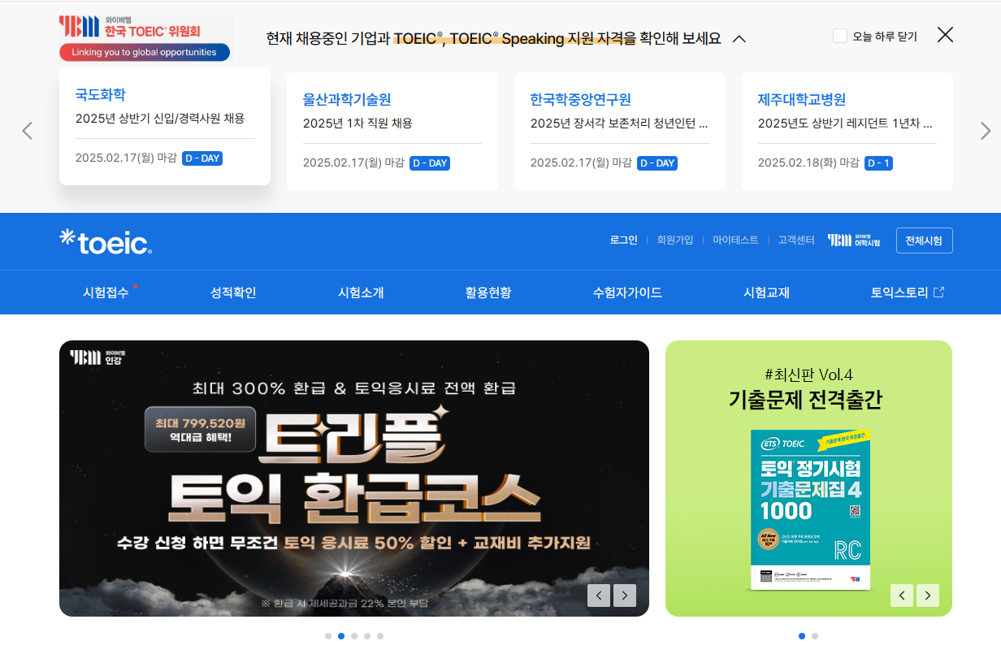Viewport: 1001px width, 654px height.
Task: Open the 시험교재 menu
Action: point(767,292)
